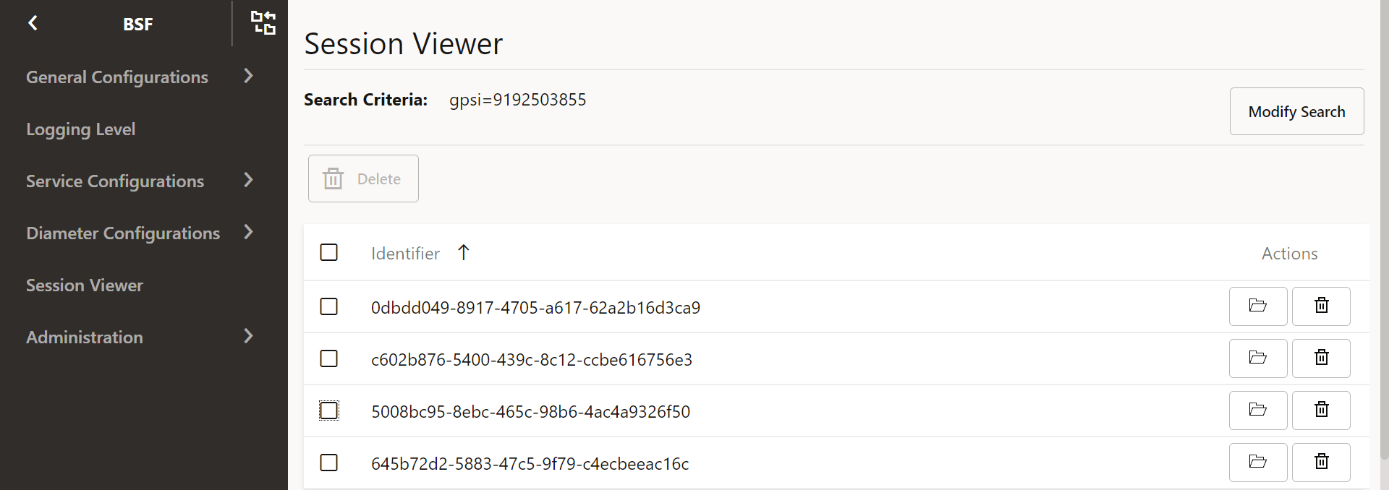
Task: Open session c602b876 details with folder icon
Action: point(1257,358)
